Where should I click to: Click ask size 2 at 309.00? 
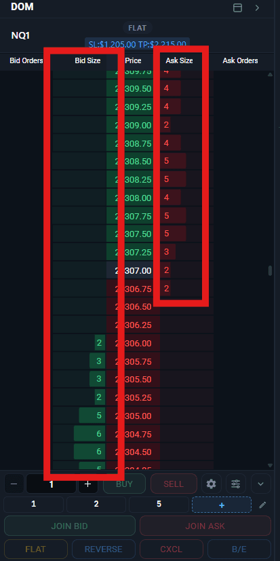coord(166,125)
